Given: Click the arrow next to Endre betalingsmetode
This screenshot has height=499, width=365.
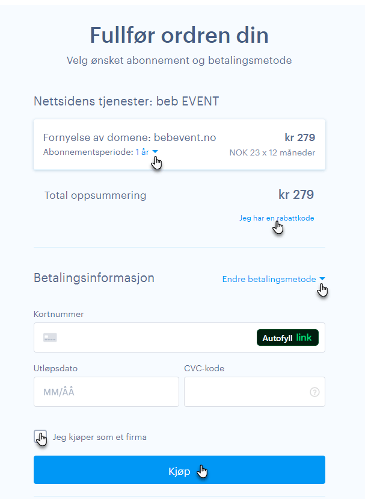Looking at the screenshot, I should coord(322,279).
